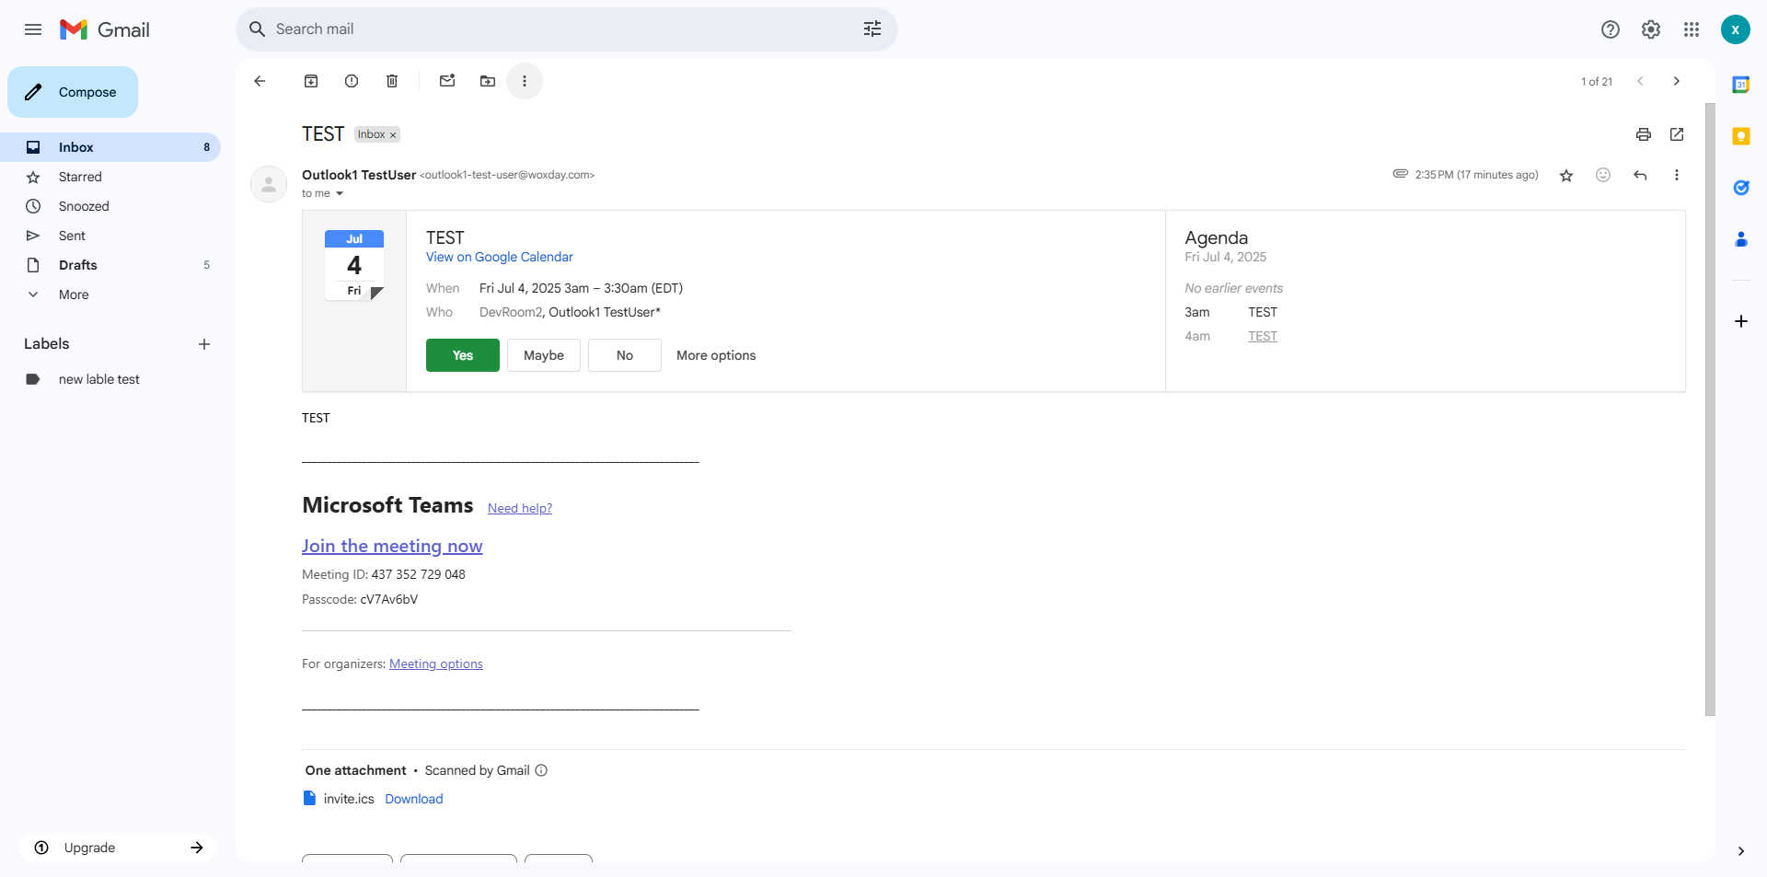Viewport: 1767px width, 877px height.
Task: Open Google Keep side panel
Action: 1740,136
